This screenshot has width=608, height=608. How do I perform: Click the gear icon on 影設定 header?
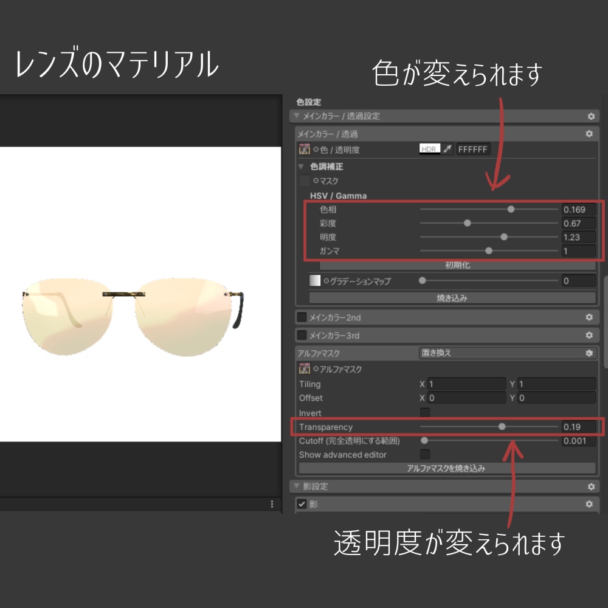[589, 486]
